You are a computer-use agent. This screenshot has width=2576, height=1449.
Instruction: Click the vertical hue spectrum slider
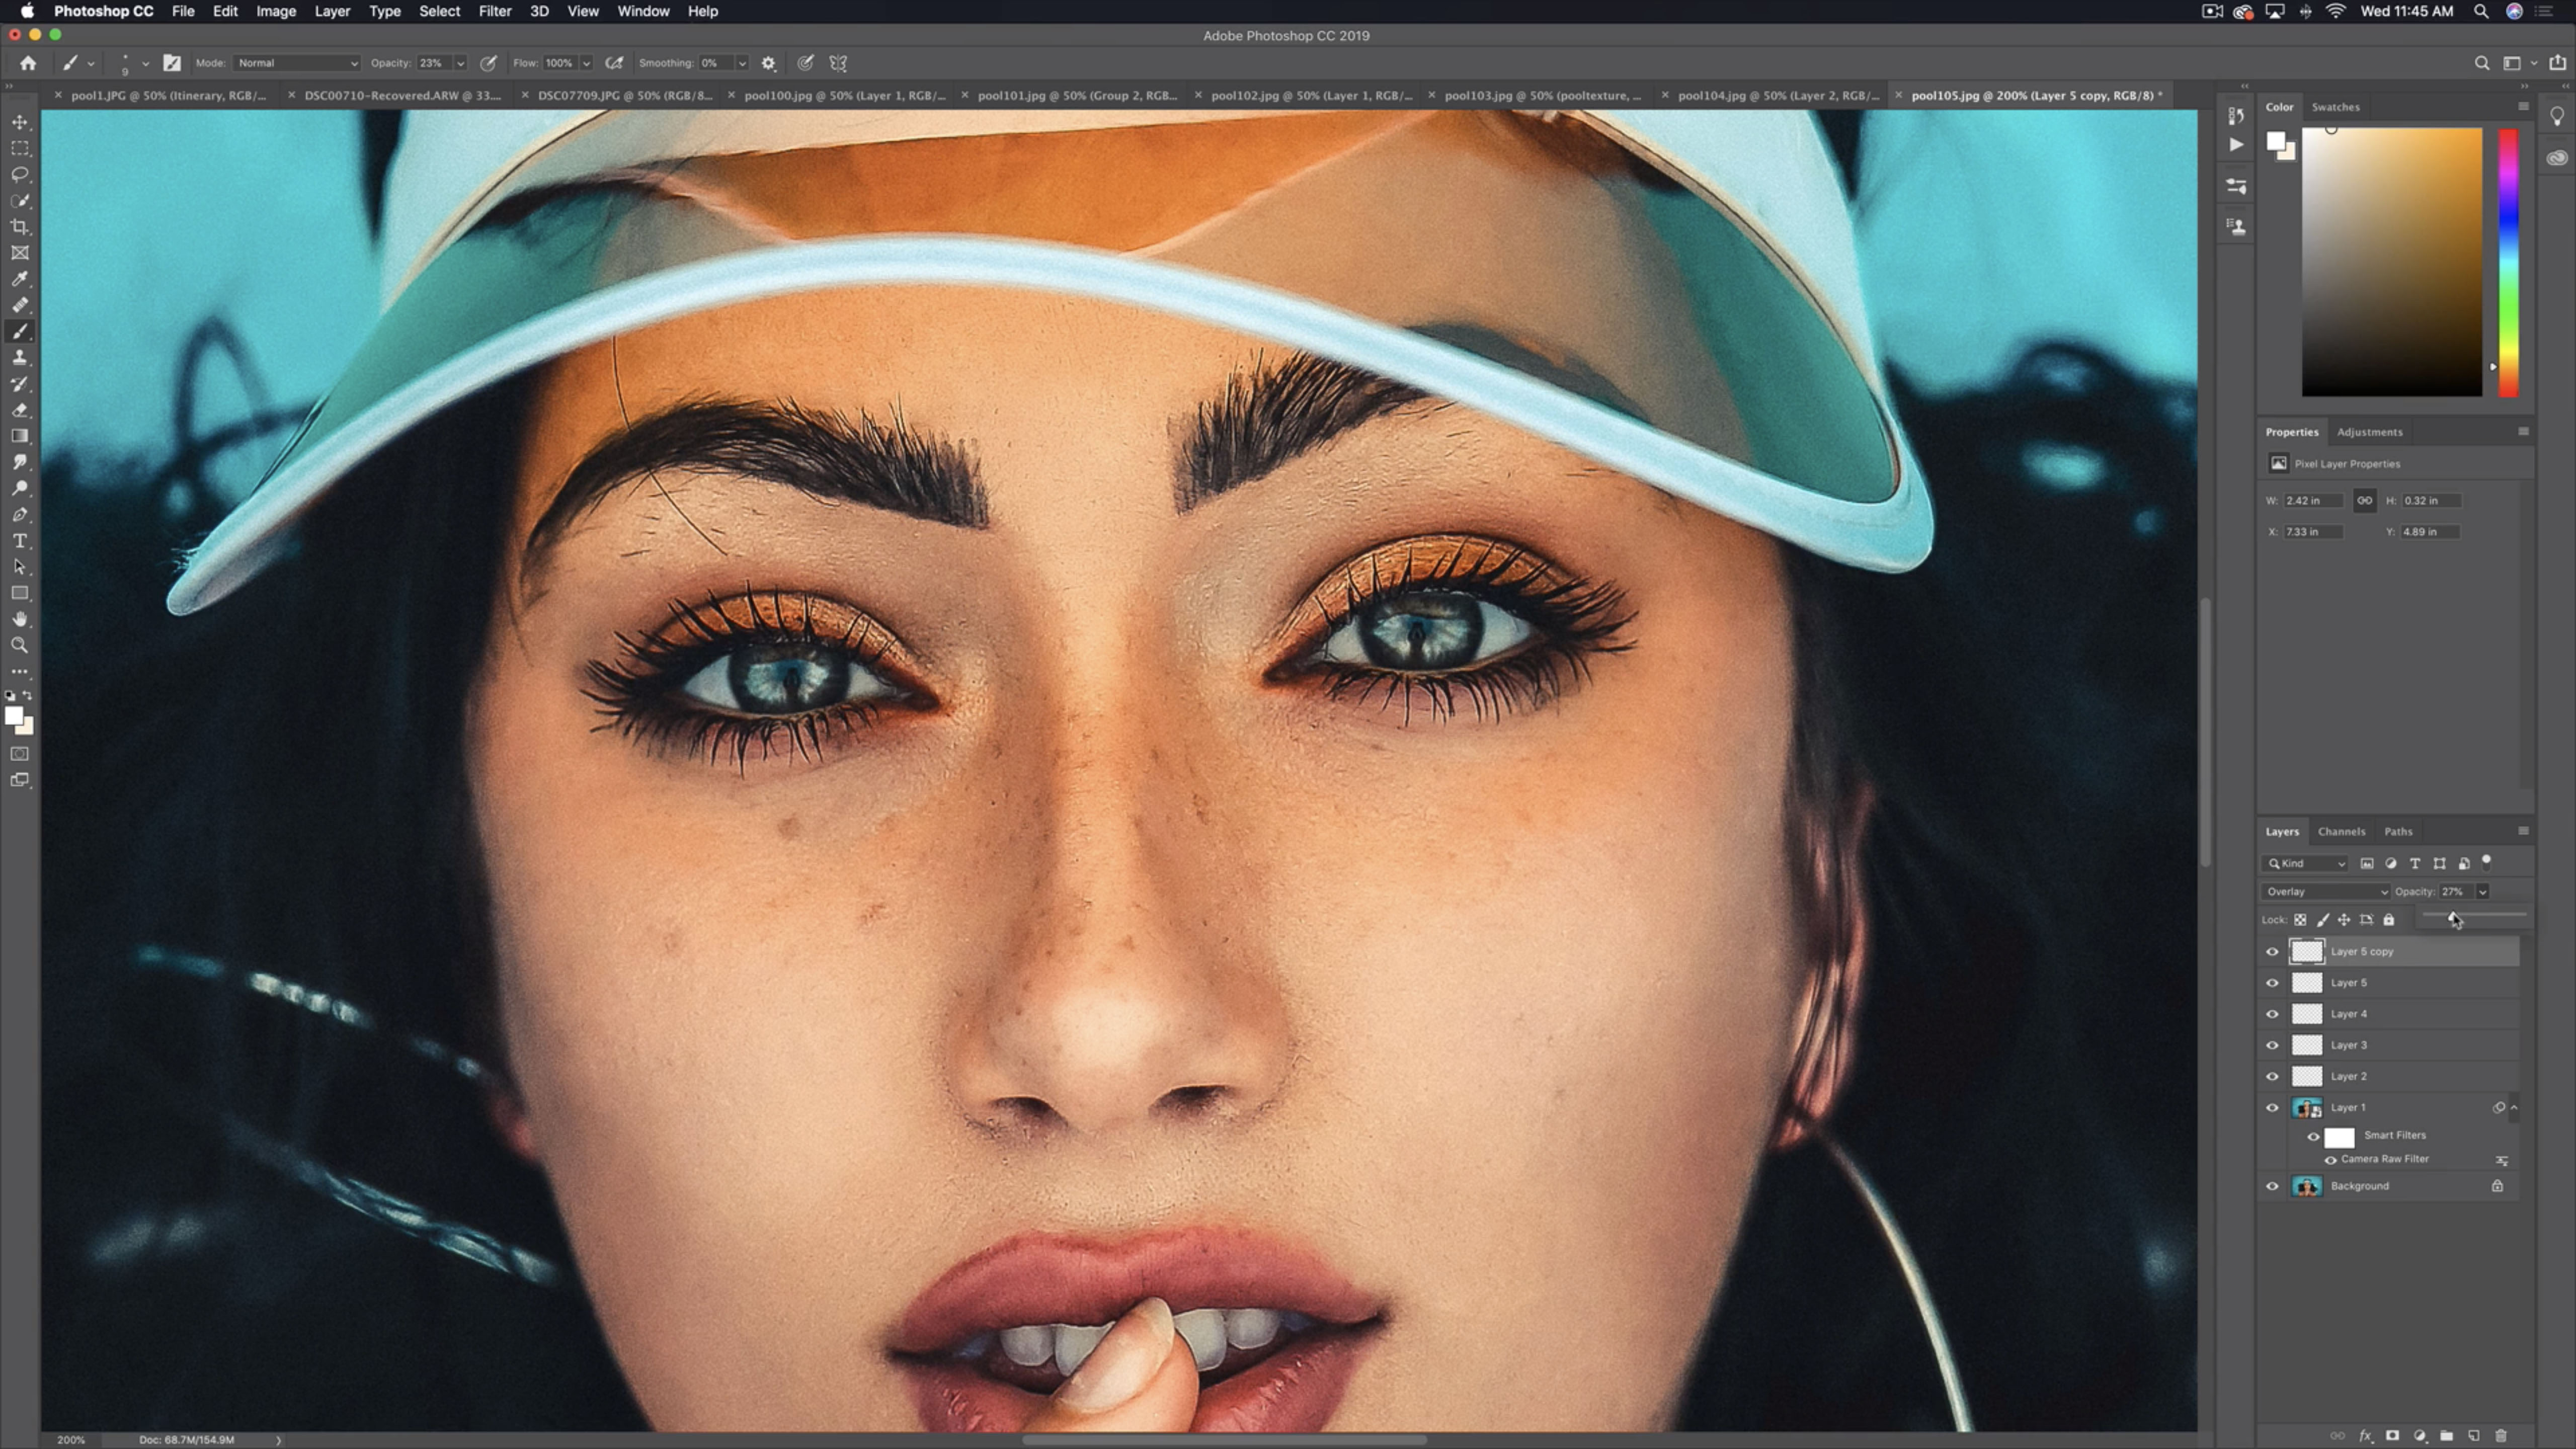pos(2508,263)
